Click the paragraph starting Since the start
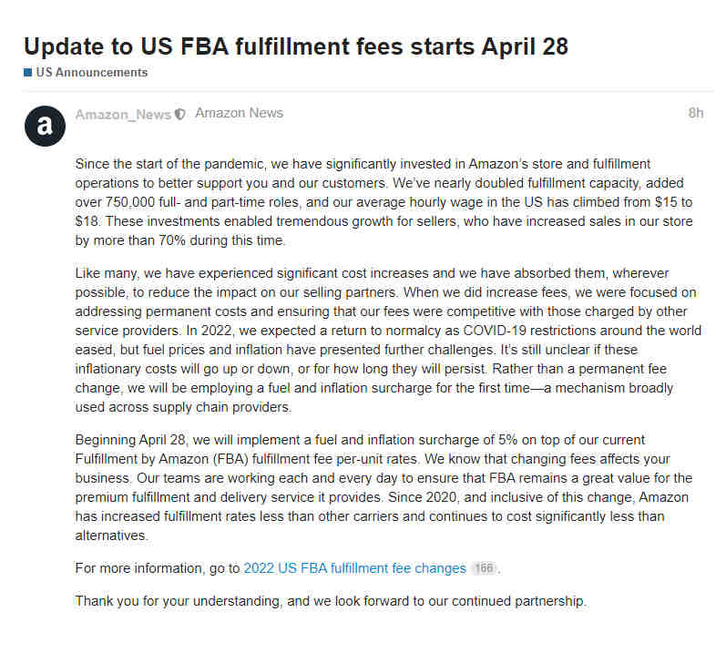Screen dimensions: 726x653 tap(383, 202)
